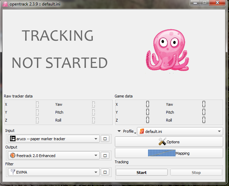
Task: Click the default.ini profile file icon
Action: pyautogui.click(x=142, y=131)
